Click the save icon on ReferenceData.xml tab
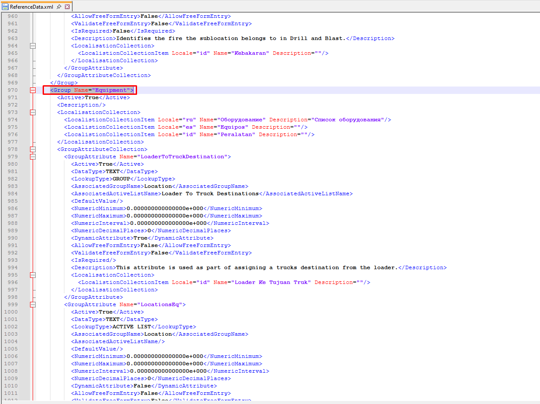Viewport: 540px width, 404px height. (5, 7)
